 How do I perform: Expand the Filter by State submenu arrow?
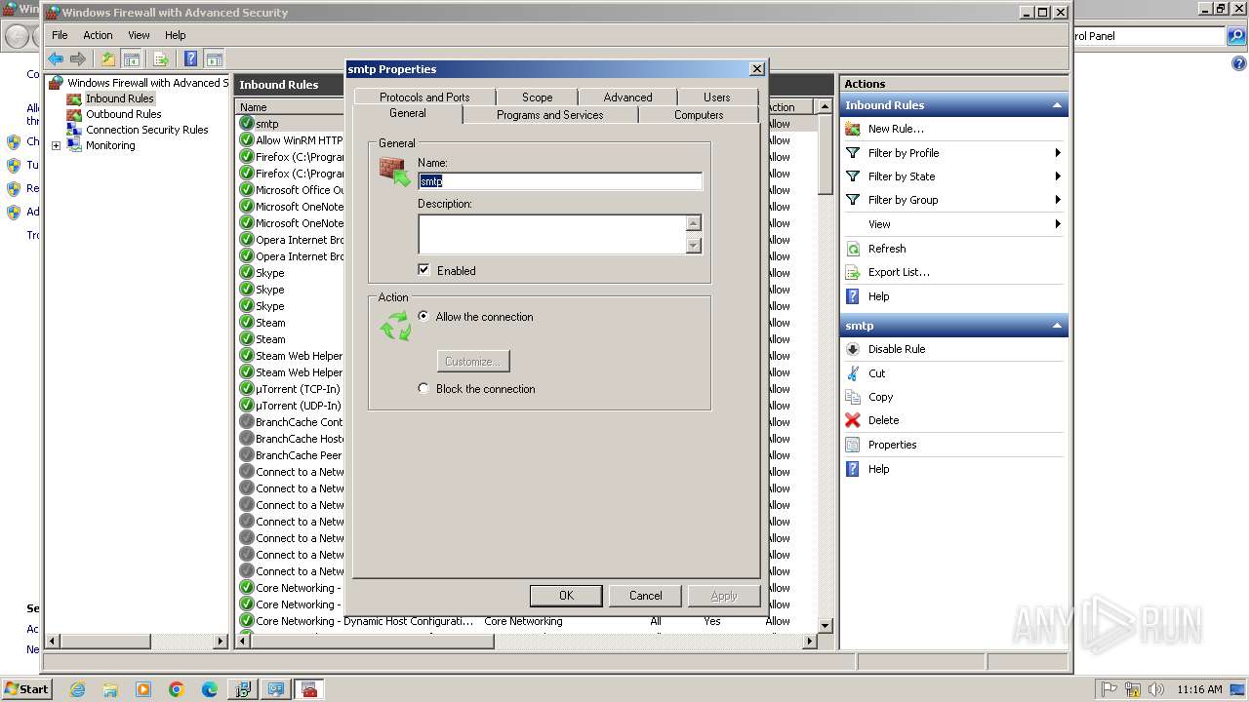click(1058, 176)
